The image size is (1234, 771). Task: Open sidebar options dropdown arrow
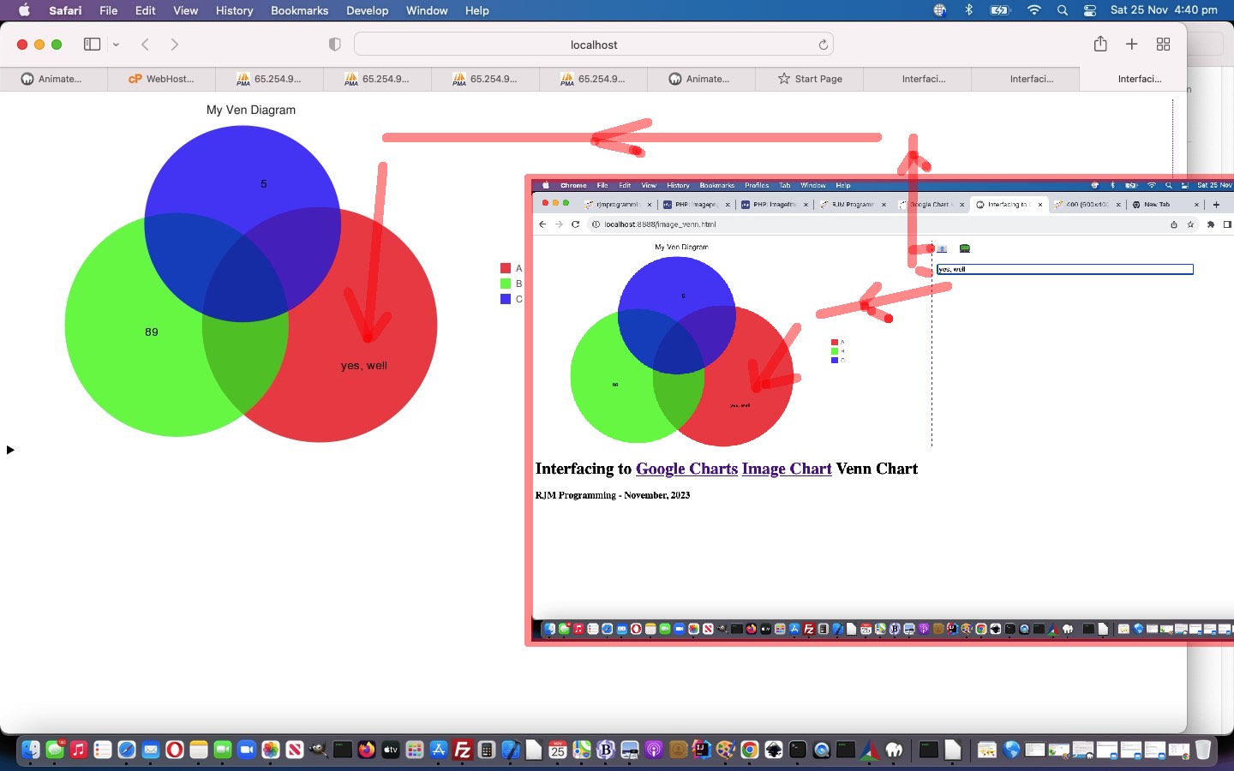pos(116,45)
